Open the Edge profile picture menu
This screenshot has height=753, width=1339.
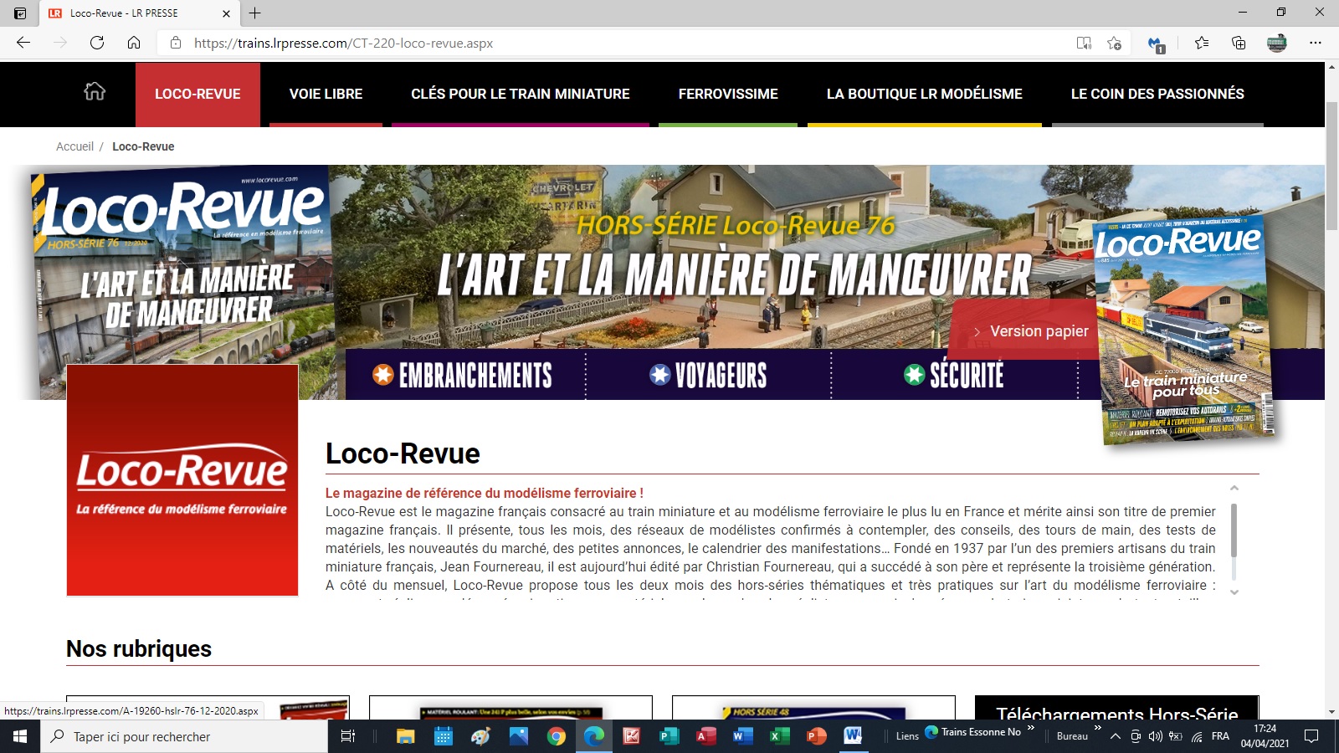coord(1277,43)
